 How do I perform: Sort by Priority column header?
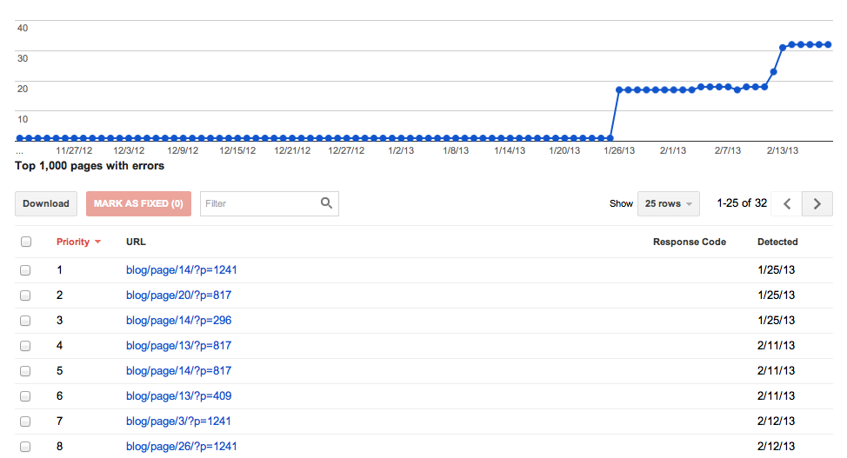[73, 242]
